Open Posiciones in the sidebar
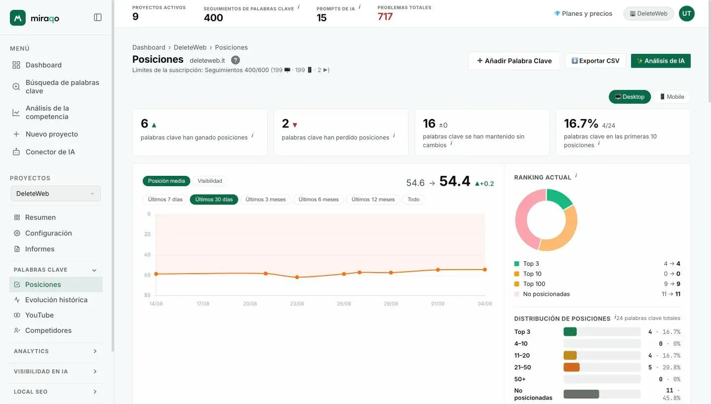The image size is (711, 404). (x=56, y=284)
